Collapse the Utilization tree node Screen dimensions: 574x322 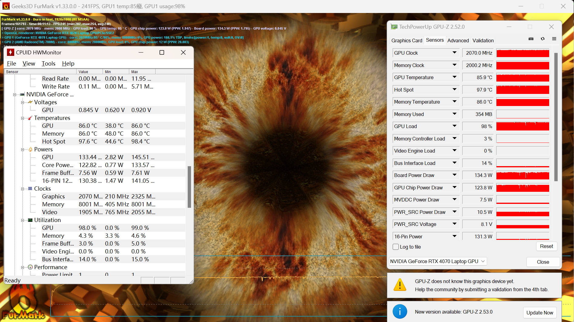(22, 220)
